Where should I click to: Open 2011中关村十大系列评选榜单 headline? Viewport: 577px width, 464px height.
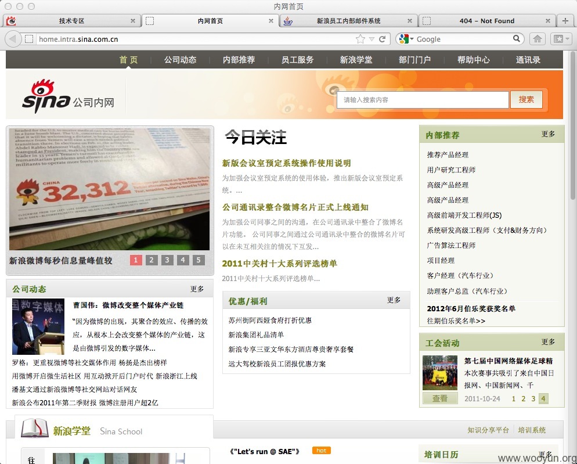[279, 264]
